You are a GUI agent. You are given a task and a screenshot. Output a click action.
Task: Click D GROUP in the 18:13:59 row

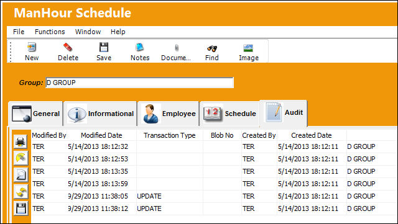pyautogui.click(x=361, y=184)
